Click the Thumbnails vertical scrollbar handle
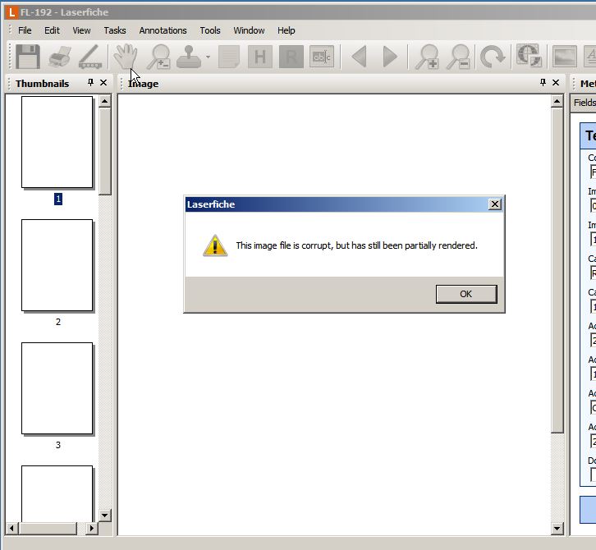The width and height of the screenshot is (596, 550). 105,151
